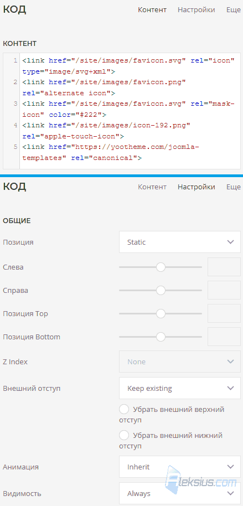Open Еще tab in upper panel
Image resolution: width=243 pixels, height=506 pixels.
[234, 9]
